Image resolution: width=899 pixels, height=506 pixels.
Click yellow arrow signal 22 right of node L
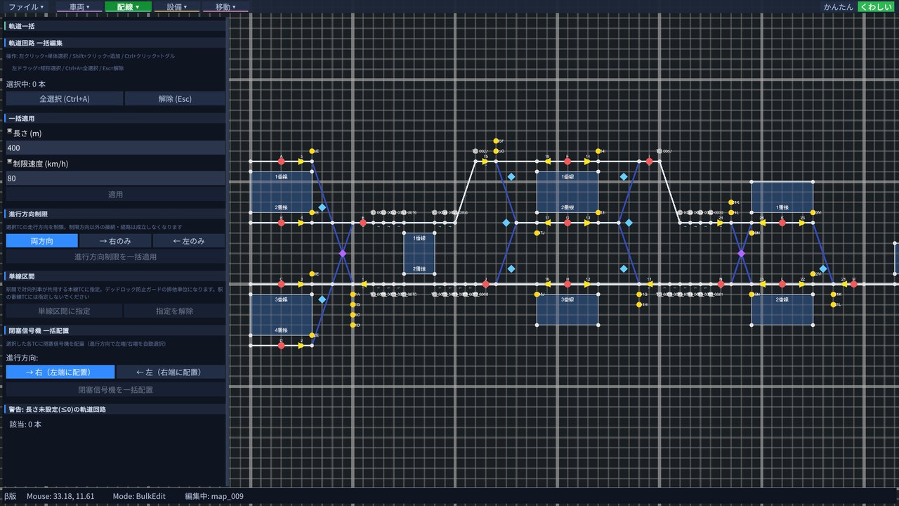tap(803, 284)
